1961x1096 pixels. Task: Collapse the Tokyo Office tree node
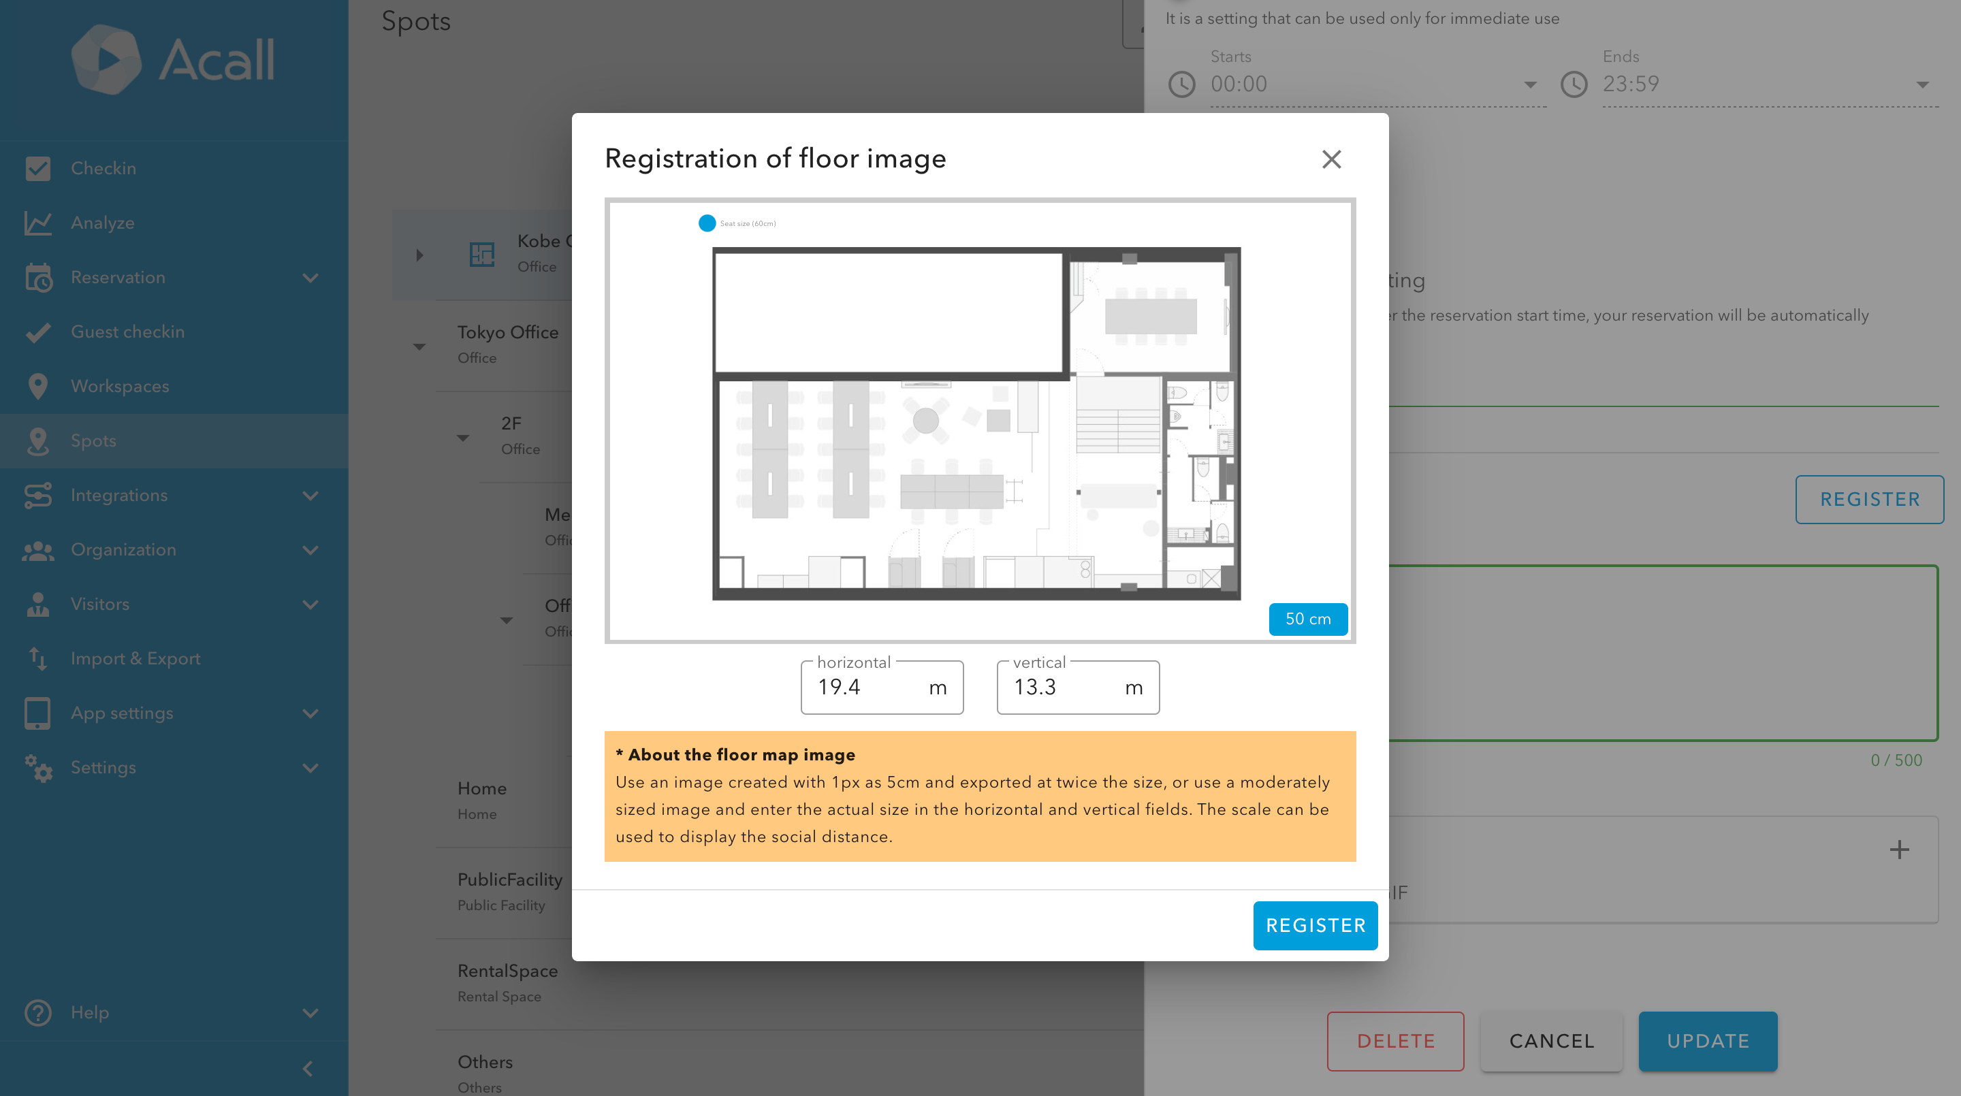coord(419,346)
